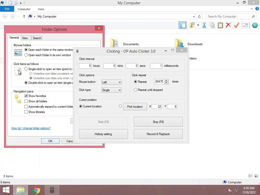
Task: Click the Stop (F6) button
Action: point(158,122)
